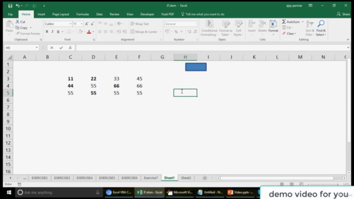Open Cell Styles gallery

tap(238, 28)
